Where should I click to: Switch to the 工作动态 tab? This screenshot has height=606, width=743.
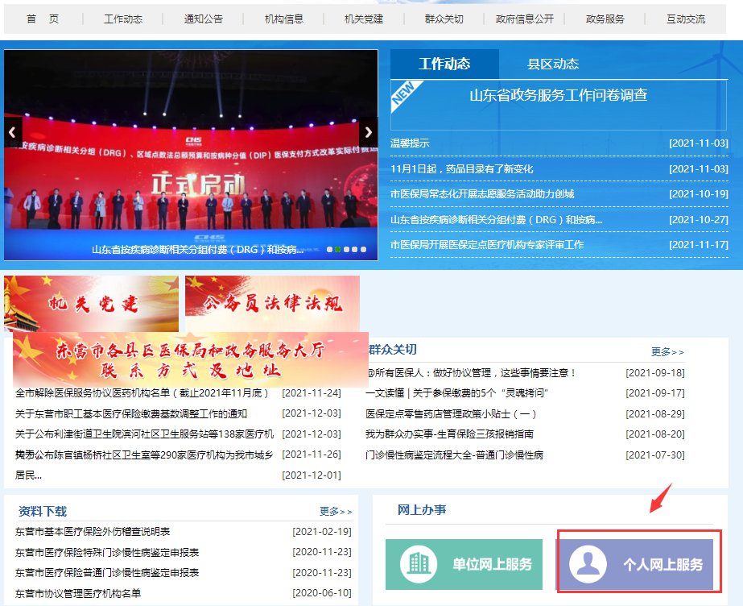pos(444,64)
